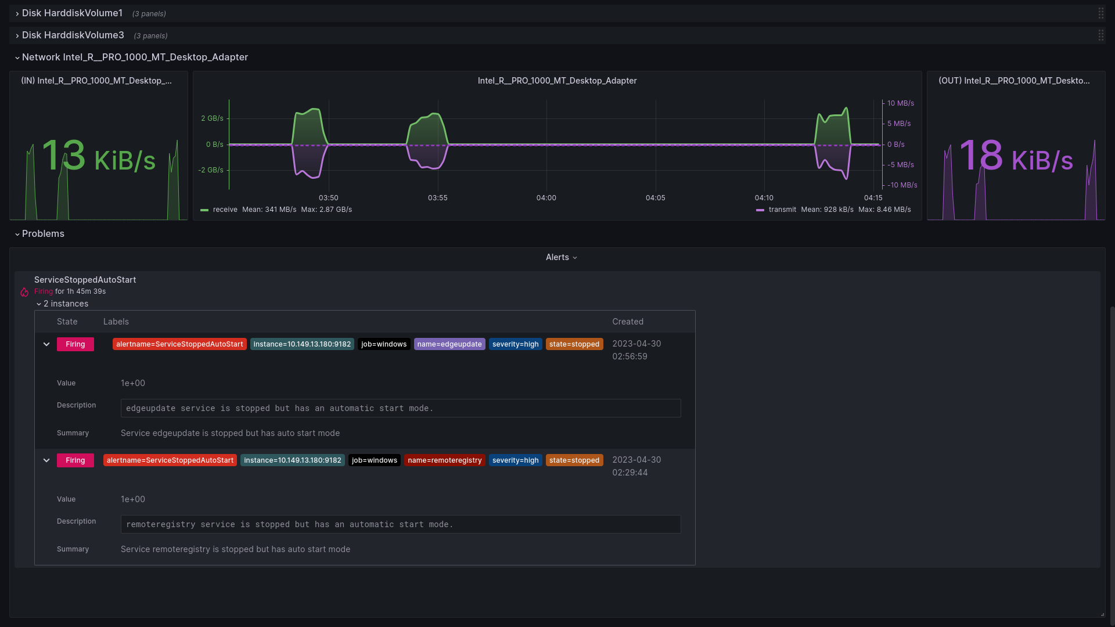Open the Alerts panel title menu
Image resolution: width=1115 pixels, height=627 pixels.
(x=561, y=257)
